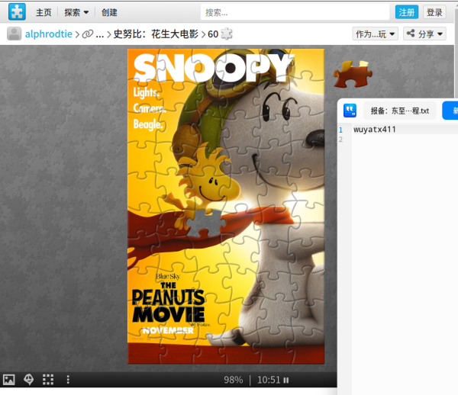Click the 60 pieces count text
458x395 pixels.
click(x=213, y=34)
